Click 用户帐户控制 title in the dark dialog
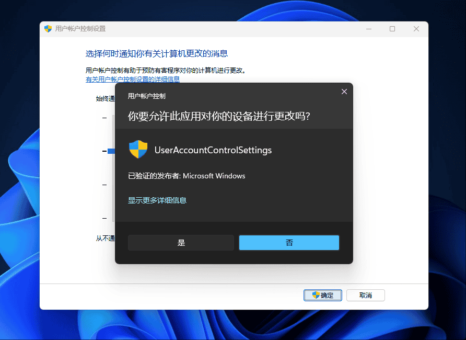Screen dimensions: 466x340 point(146,96)
